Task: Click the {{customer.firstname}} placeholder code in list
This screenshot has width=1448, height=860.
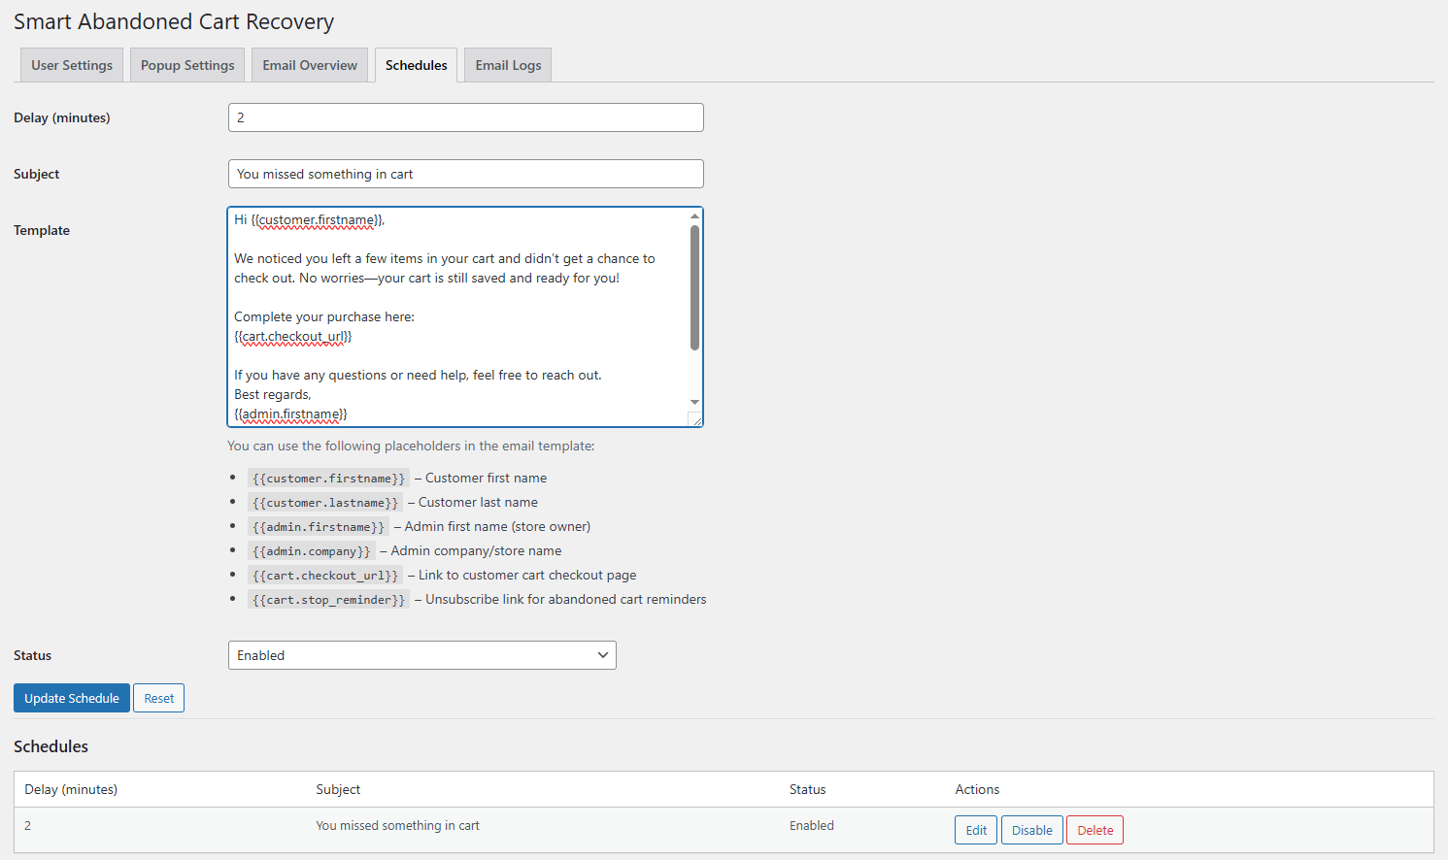Action: pyautogui.click(x=328, y=479)
